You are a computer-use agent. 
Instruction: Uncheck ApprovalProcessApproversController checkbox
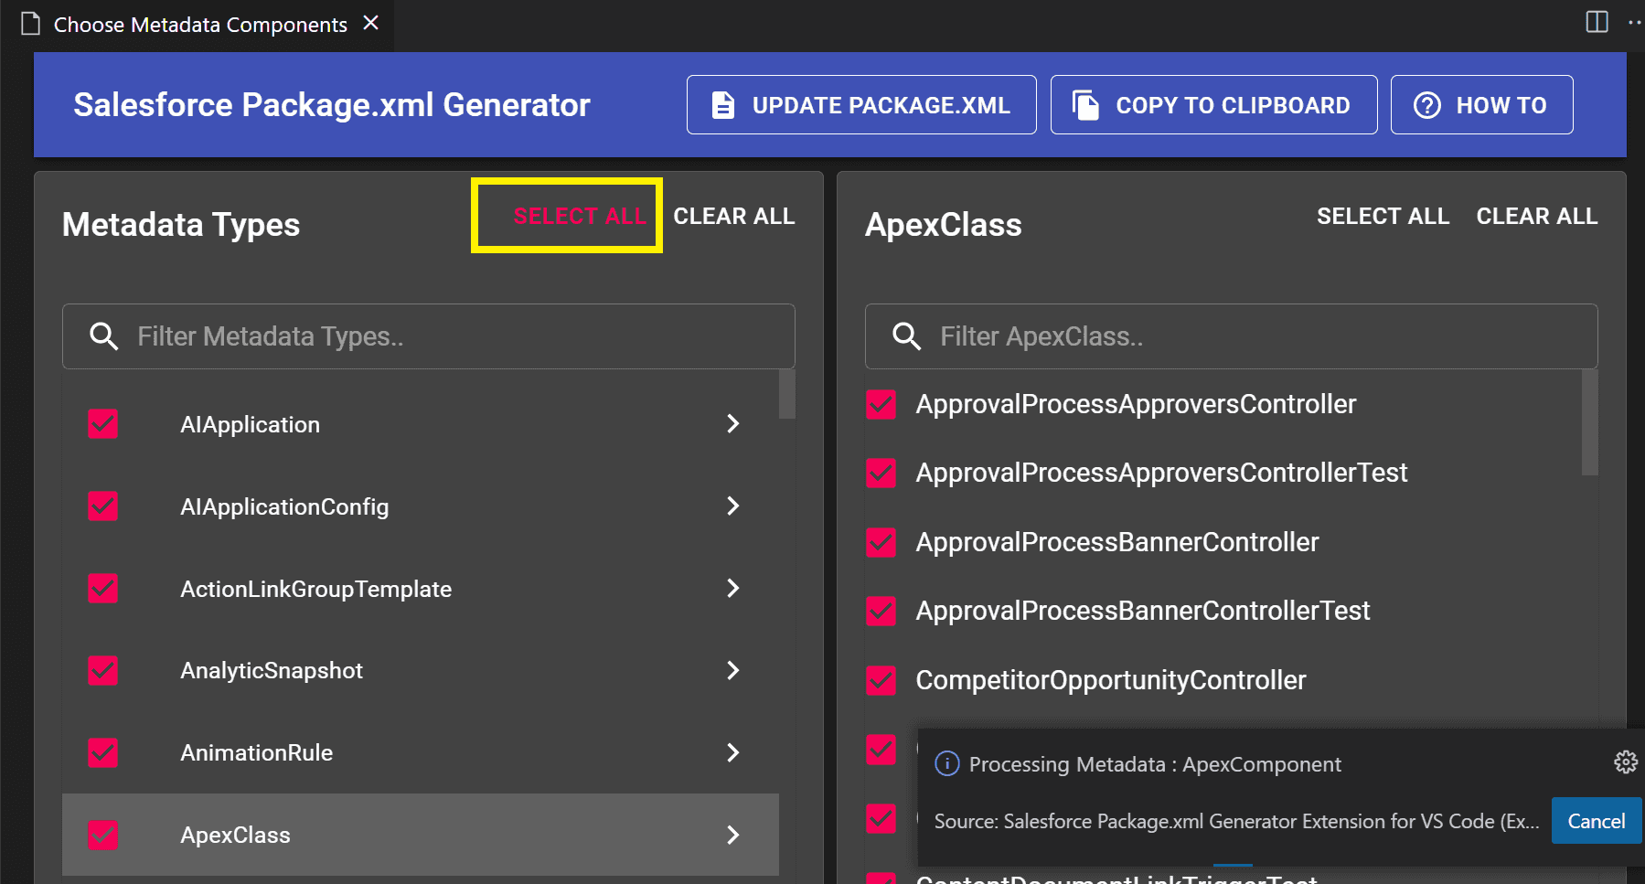pos(881,404)
